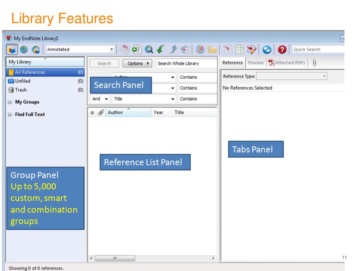
Task: Click the Find Full Text toolbar icon
Action: point(185,49)
